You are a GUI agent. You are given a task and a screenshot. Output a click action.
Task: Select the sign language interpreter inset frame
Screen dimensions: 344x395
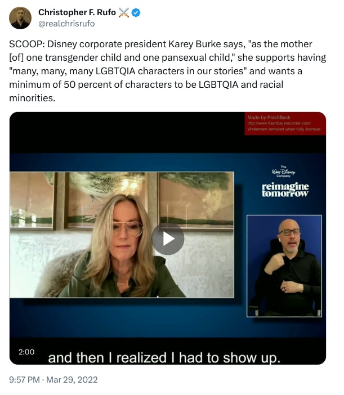284,266
